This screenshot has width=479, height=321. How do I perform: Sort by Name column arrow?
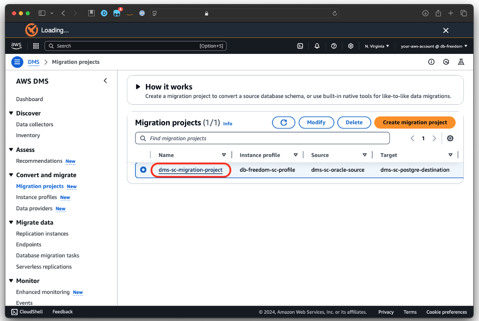pyautogui.click(x=224, y=155)
